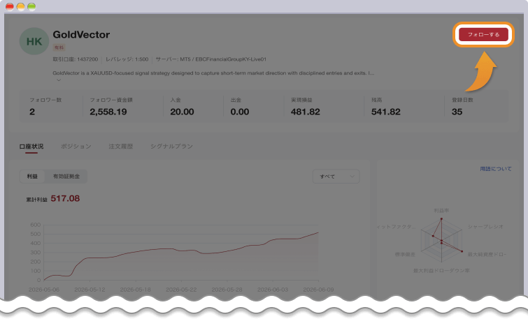Click the server name EBCFinancialGroupKY-Live01 text
This screenshot has width=528, height=321.
(x=231, y=59)
